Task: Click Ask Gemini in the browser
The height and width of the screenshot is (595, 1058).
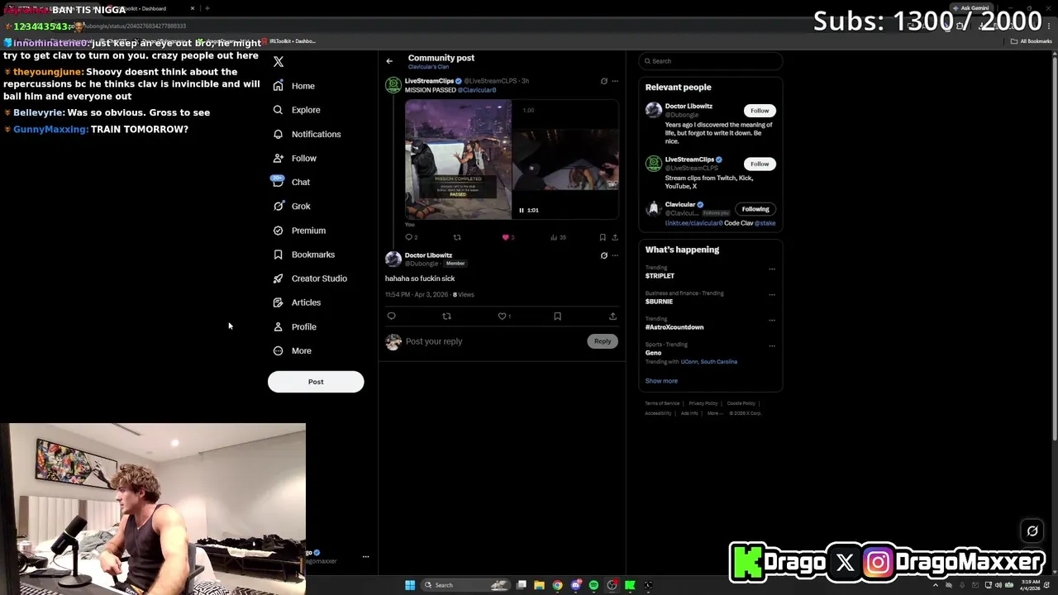Action: [x=970, y=8]
